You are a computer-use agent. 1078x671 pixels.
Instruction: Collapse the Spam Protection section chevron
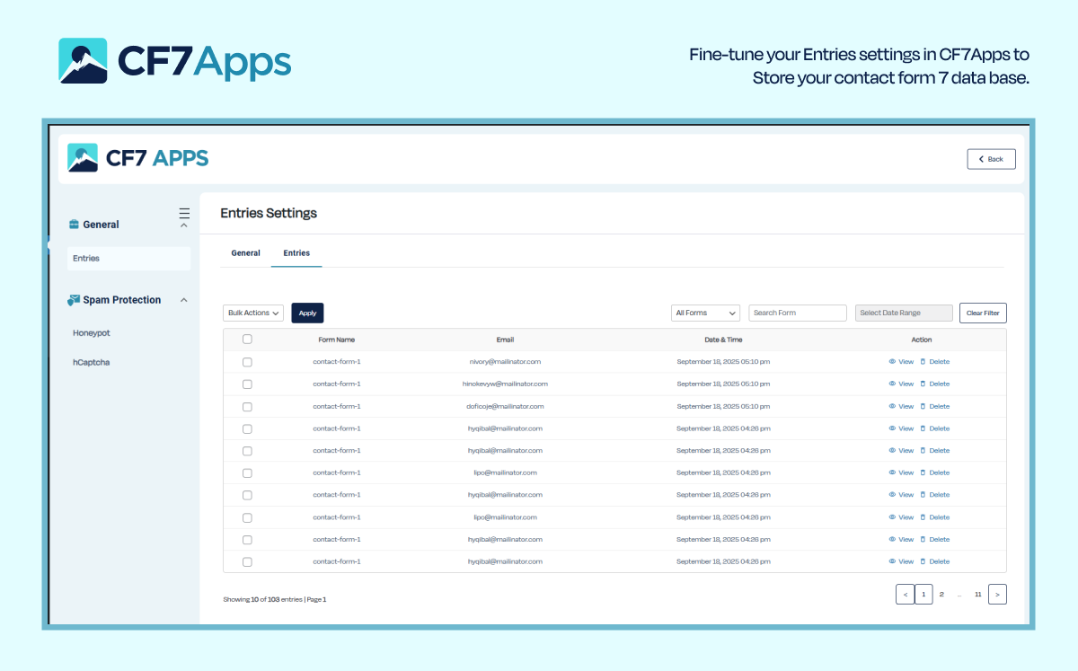184,300
